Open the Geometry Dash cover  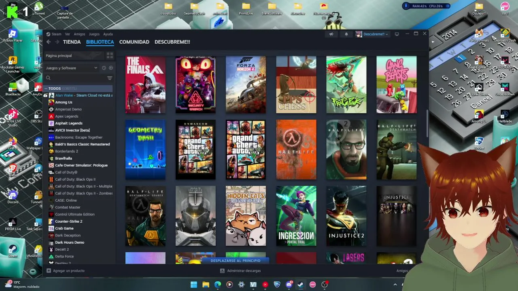tap(145, 150)
